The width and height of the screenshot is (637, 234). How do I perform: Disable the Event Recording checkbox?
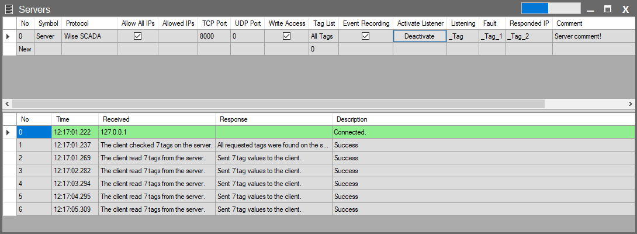(365, 36)
